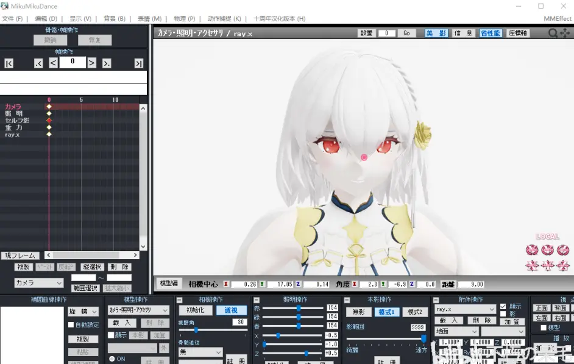Open the カメラ dropdown below timeline
This screenshot has height=364, width=574.
coord(39,283)
